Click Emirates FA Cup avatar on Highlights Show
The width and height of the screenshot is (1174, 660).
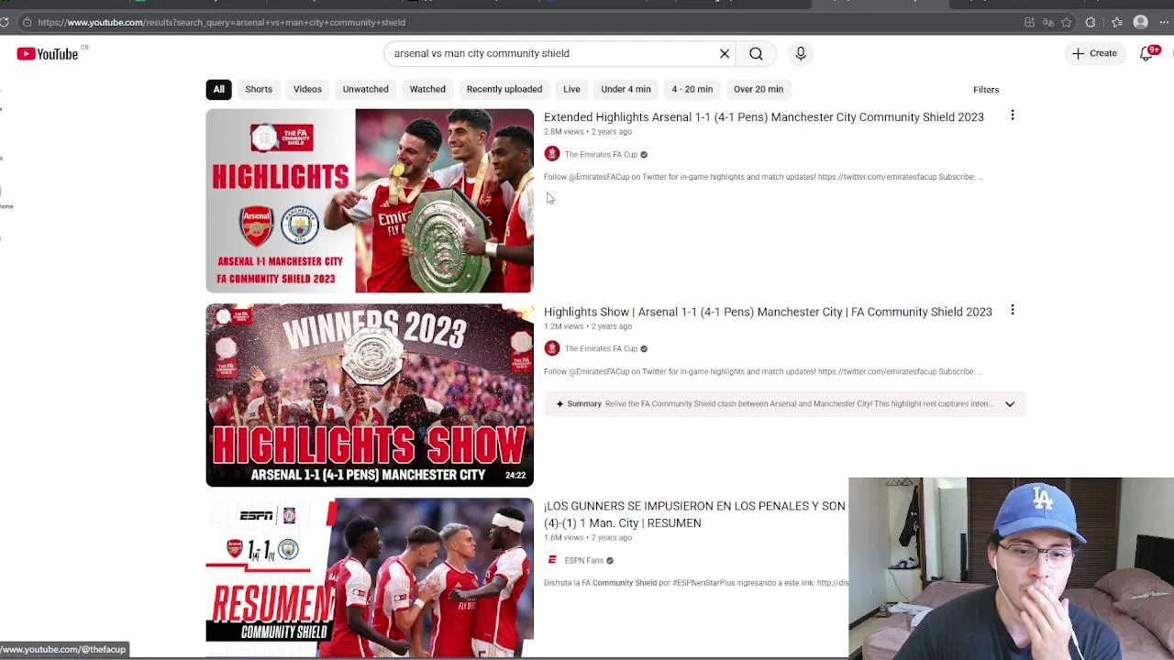pos(552,348)
